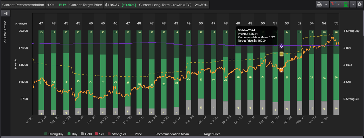Export data to Excel
This screenshot has height=138, width=364.
(346, 5)
